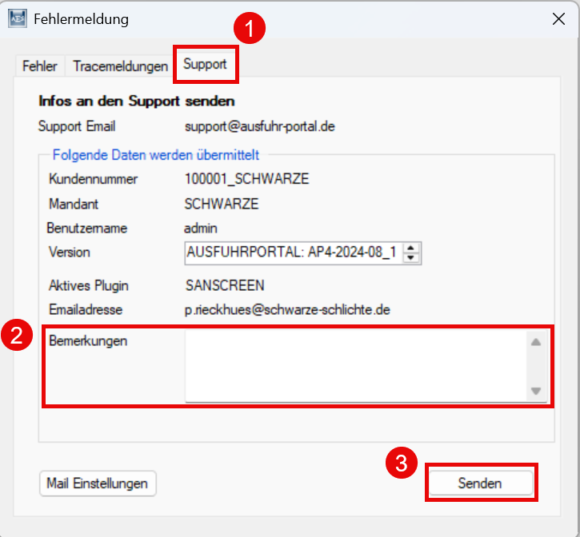This screenshot has height=537, width=580.
Task: Open Mail Einstellungen
Action: pos(98,483)
